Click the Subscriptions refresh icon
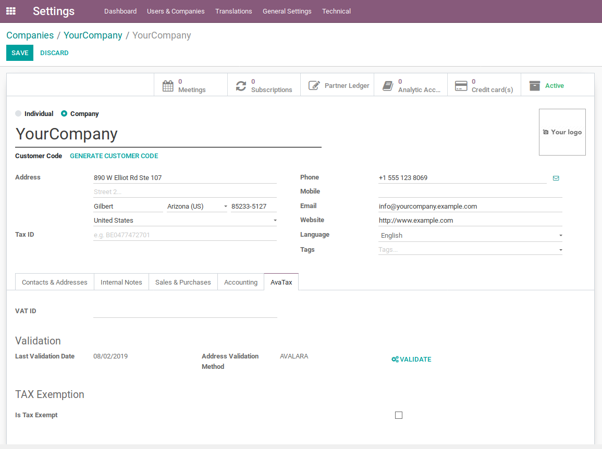 241,86
